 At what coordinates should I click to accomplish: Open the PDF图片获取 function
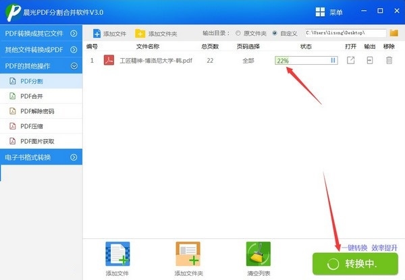[x=41, y=141]
